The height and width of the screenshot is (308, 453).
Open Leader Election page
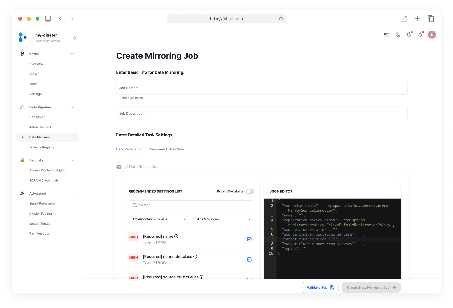[41, 224]
